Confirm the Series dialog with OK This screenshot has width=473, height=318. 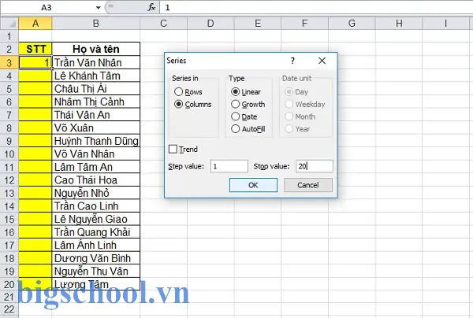[x=253, y=185]
